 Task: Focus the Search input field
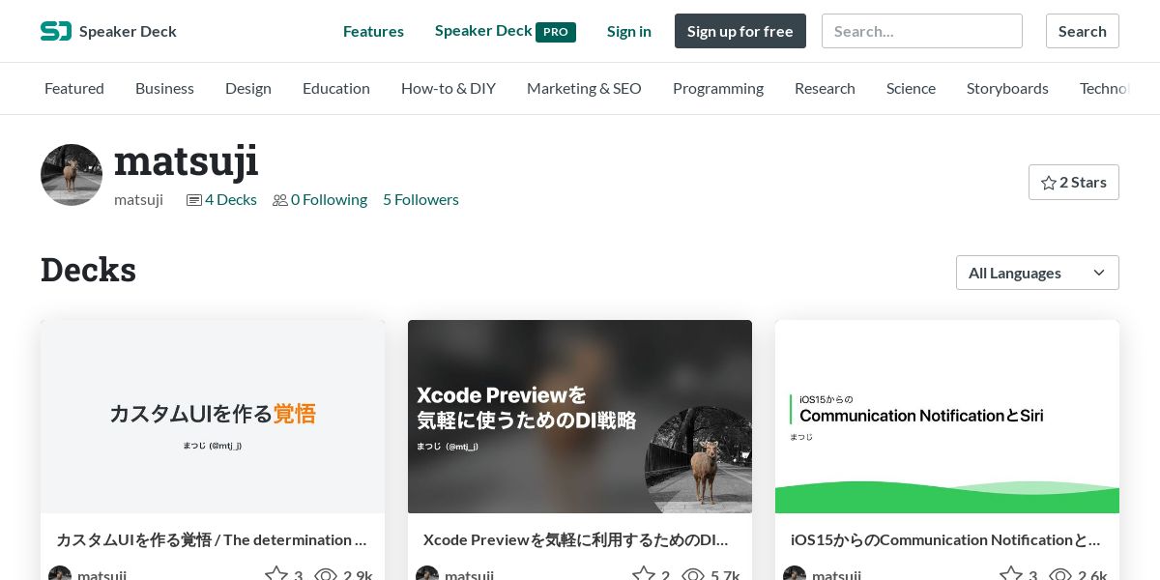(922, 31)
